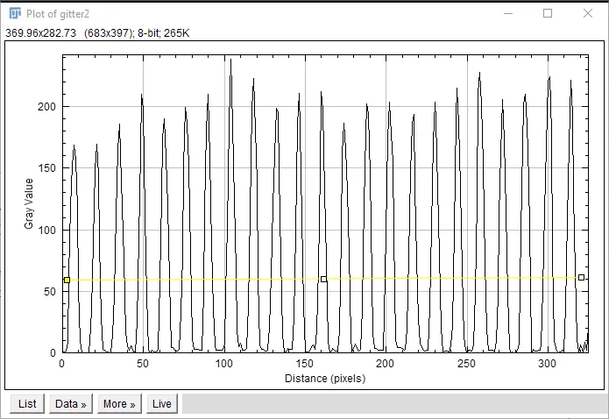Select the filled yellow handle at line start
The width and height of the screenshot is (609, 419).
click(x=67, y=280)
